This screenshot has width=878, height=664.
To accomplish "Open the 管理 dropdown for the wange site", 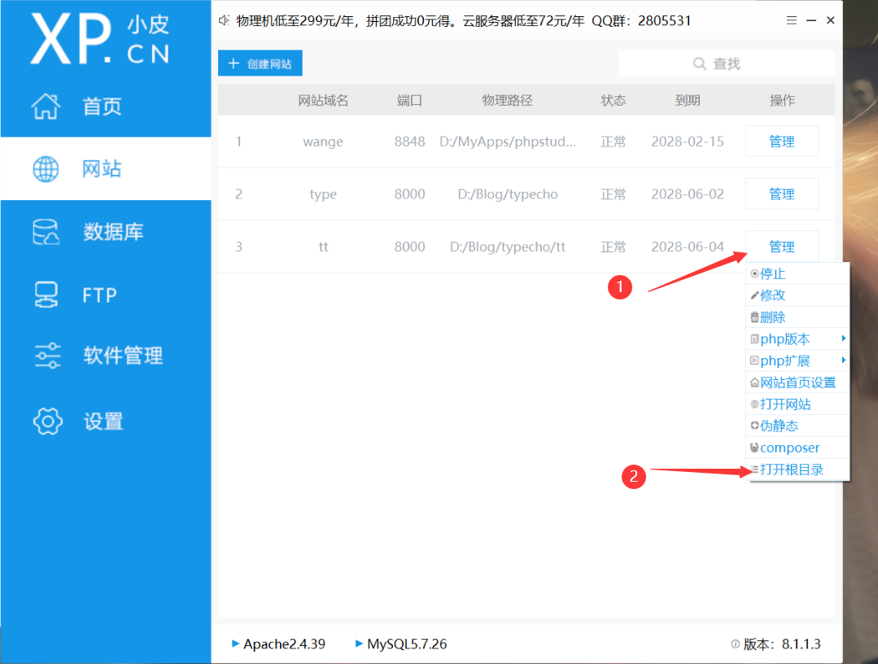I will [781, 142].
